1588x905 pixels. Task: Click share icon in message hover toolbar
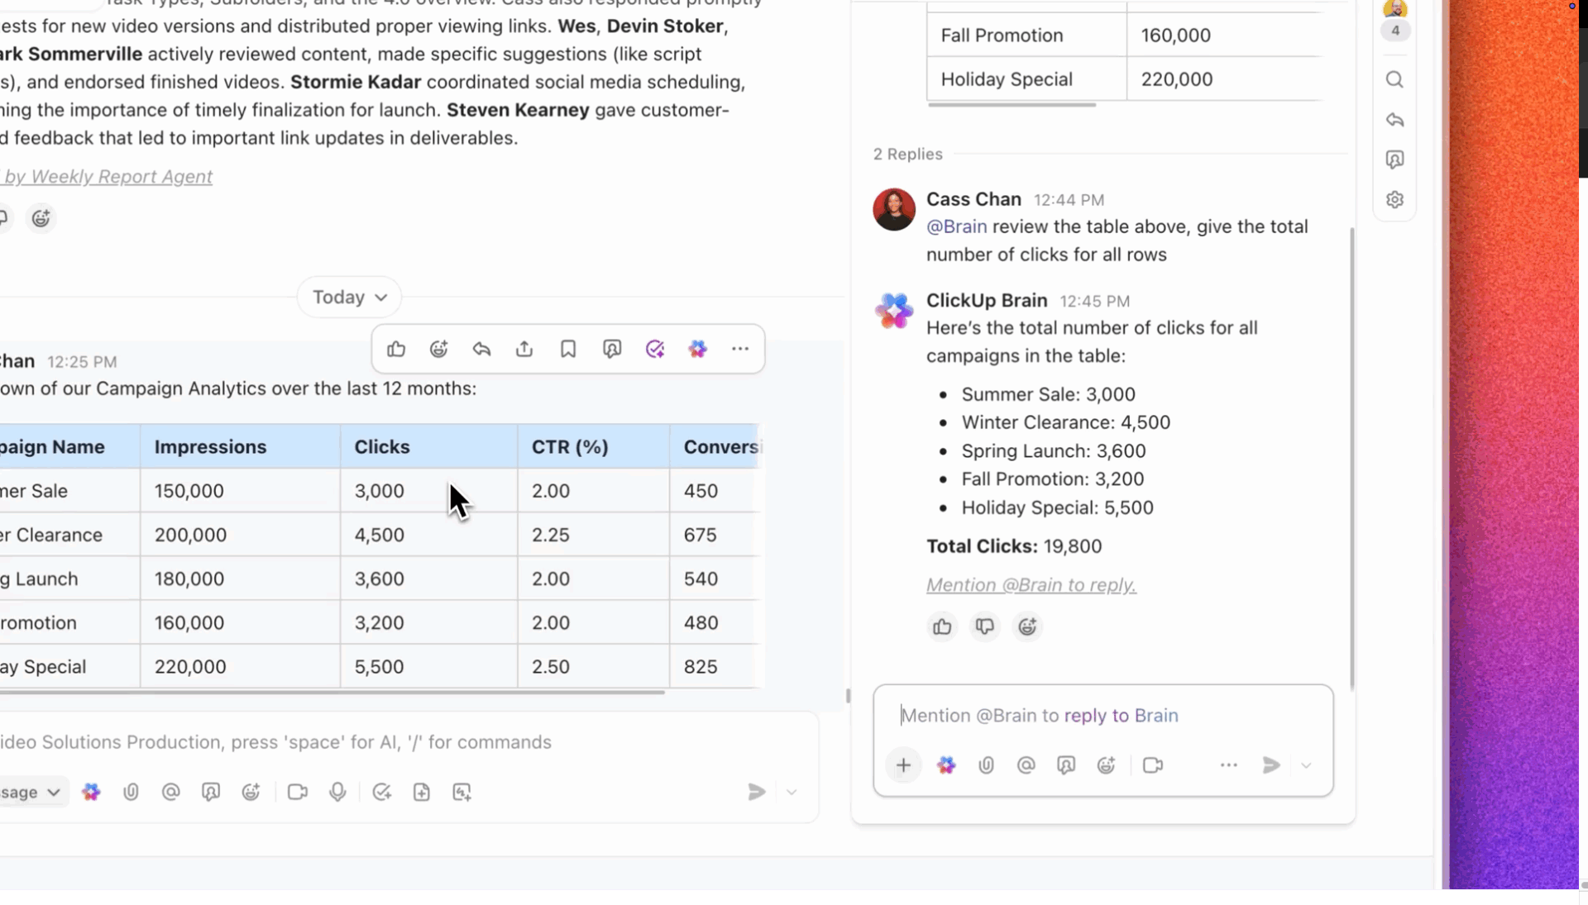point(524,350)
